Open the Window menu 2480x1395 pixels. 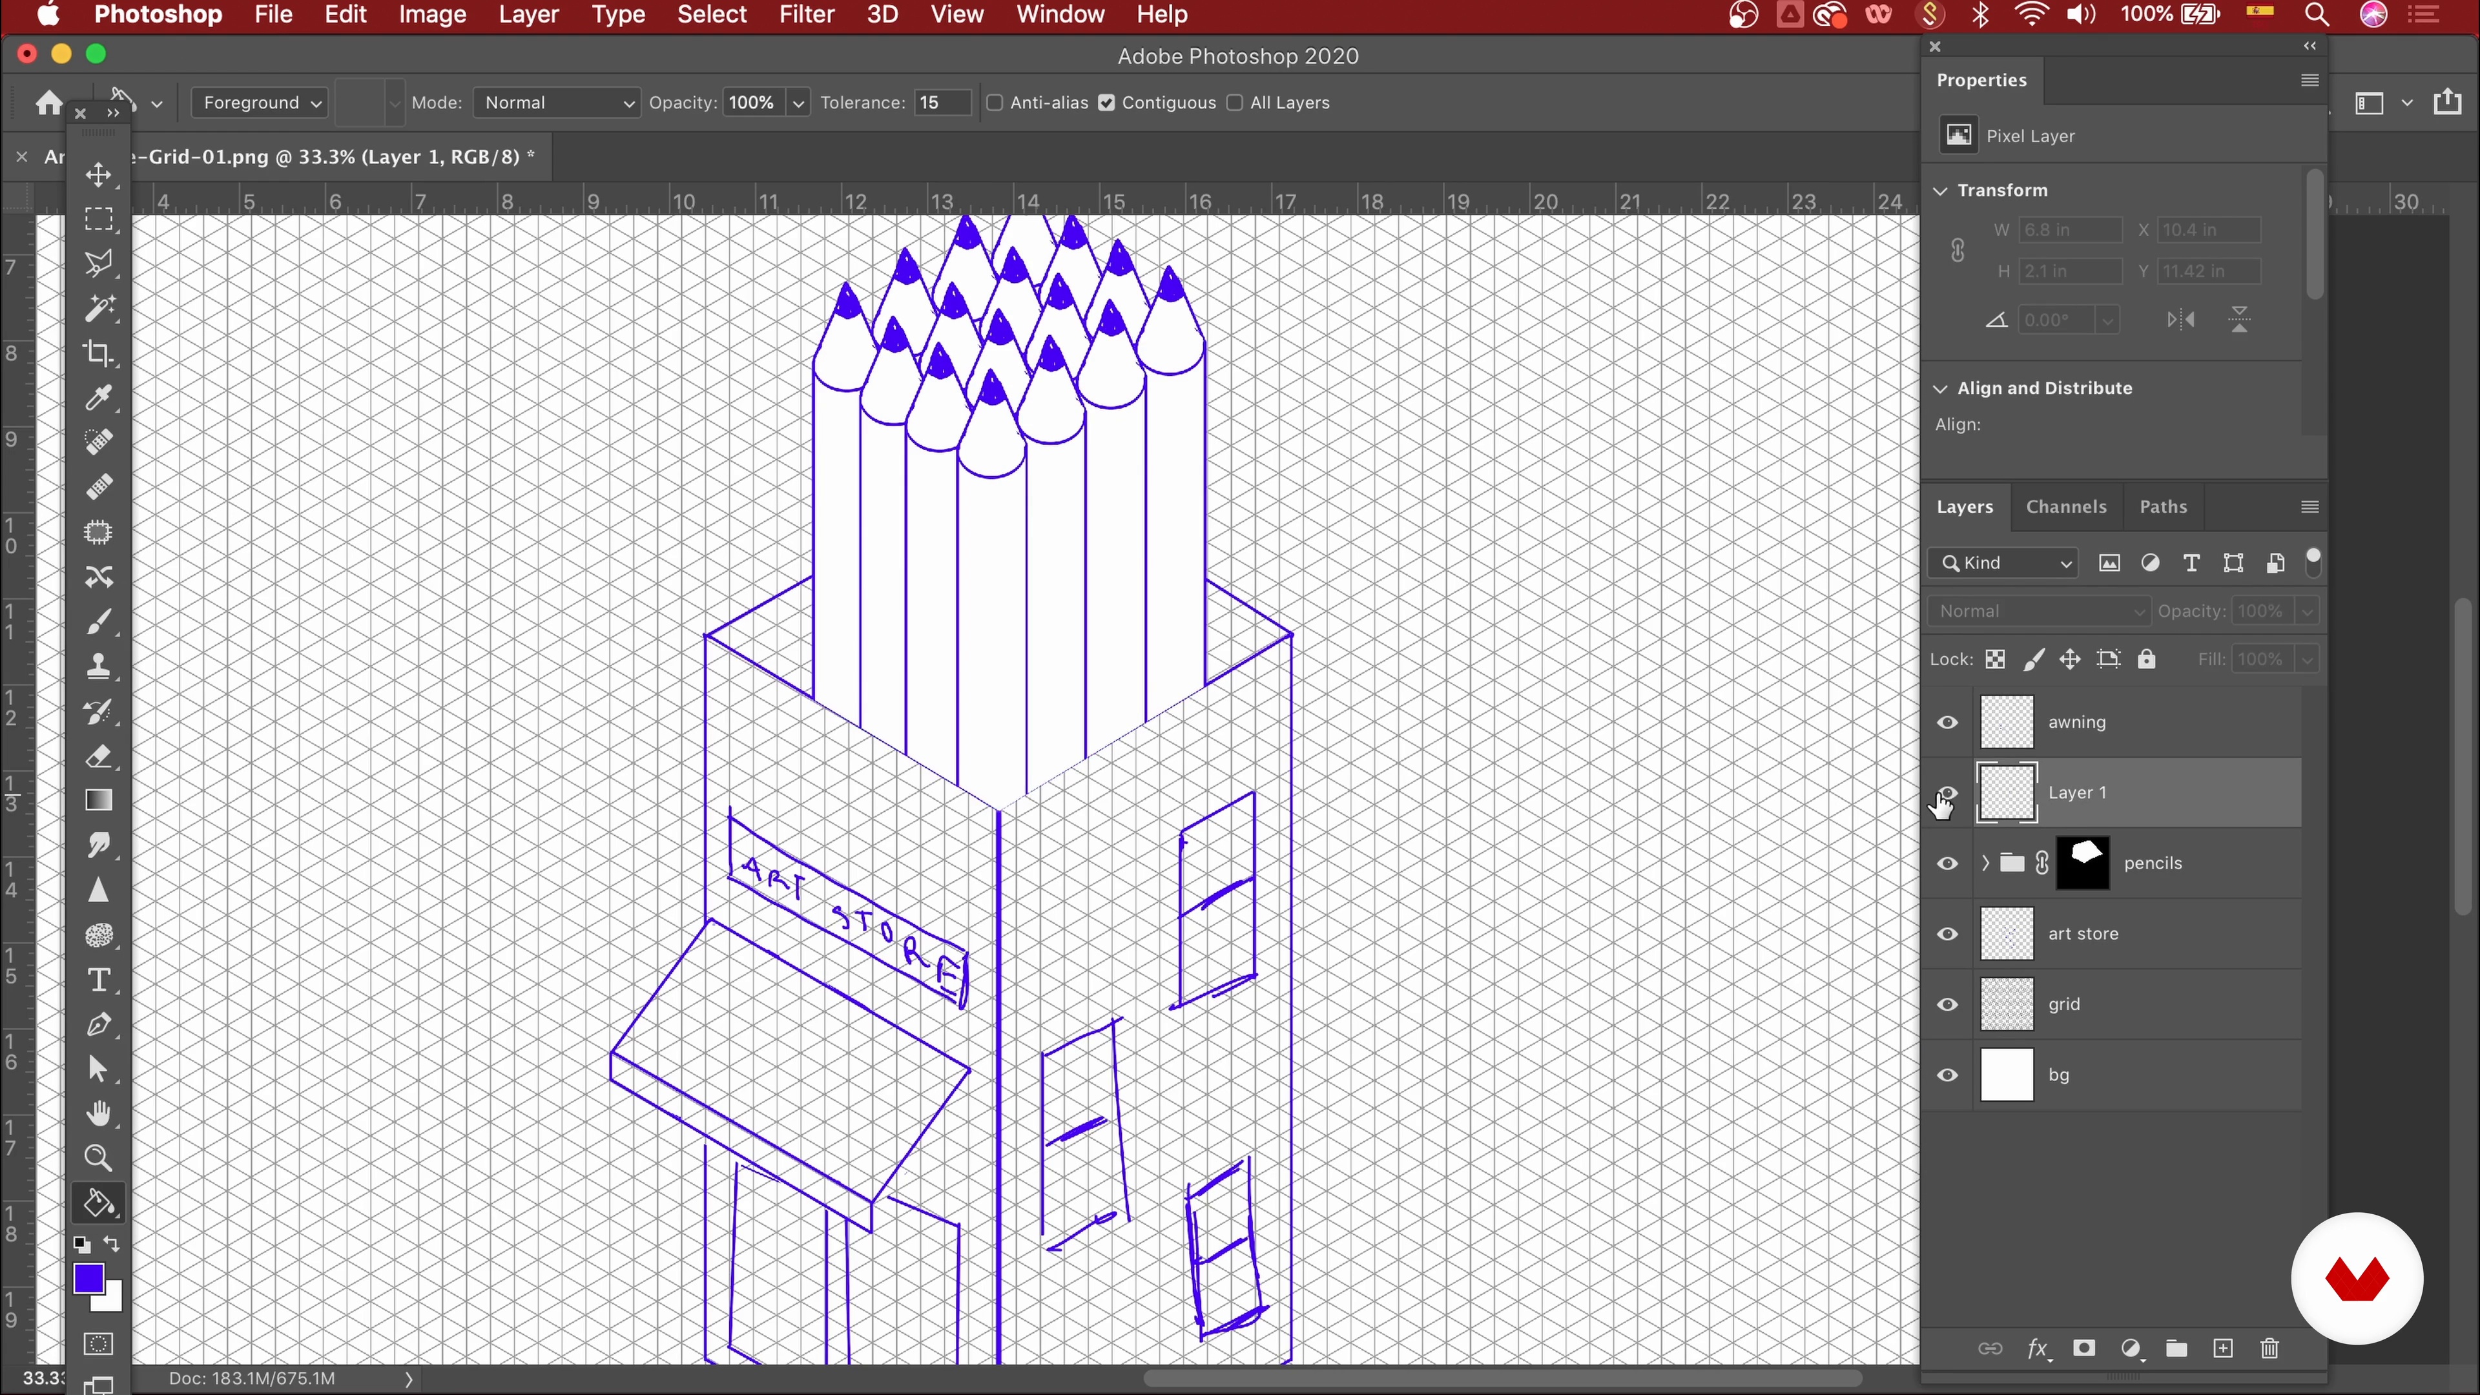point(1060,14)
